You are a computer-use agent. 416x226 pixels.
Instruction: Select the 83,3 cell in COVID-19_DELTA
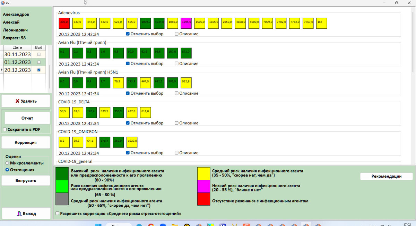(78, 112)
